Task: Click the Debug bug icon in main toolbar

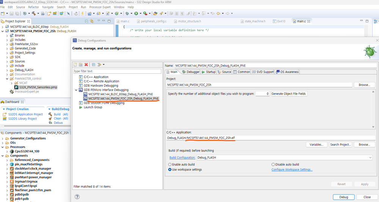Action: pos(127,14)
